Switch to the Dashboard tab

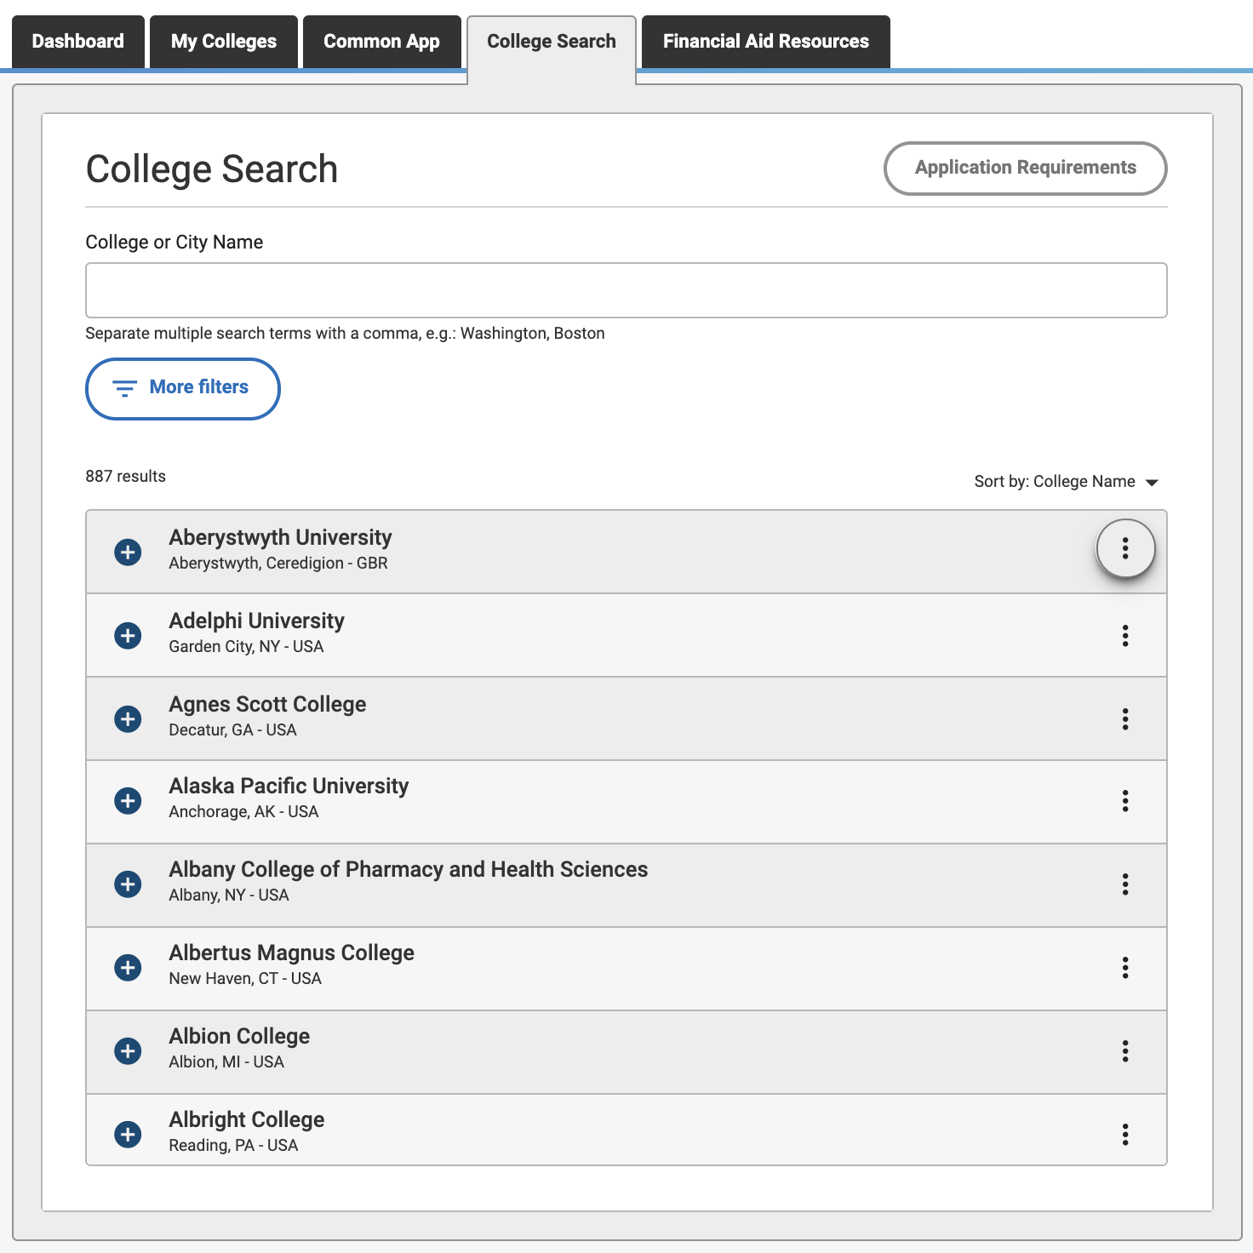pyautogui.click(x=77, y=41)
